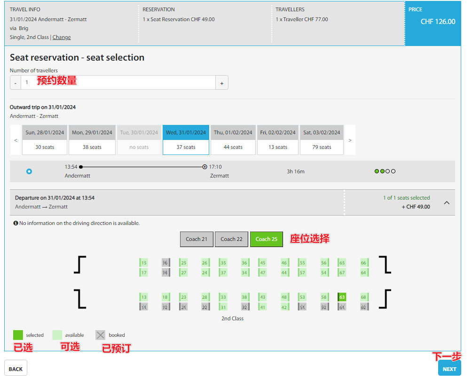This screenshot has height=379, width=472.
Task: Go to previous week of dates
Action: point(16,140)
